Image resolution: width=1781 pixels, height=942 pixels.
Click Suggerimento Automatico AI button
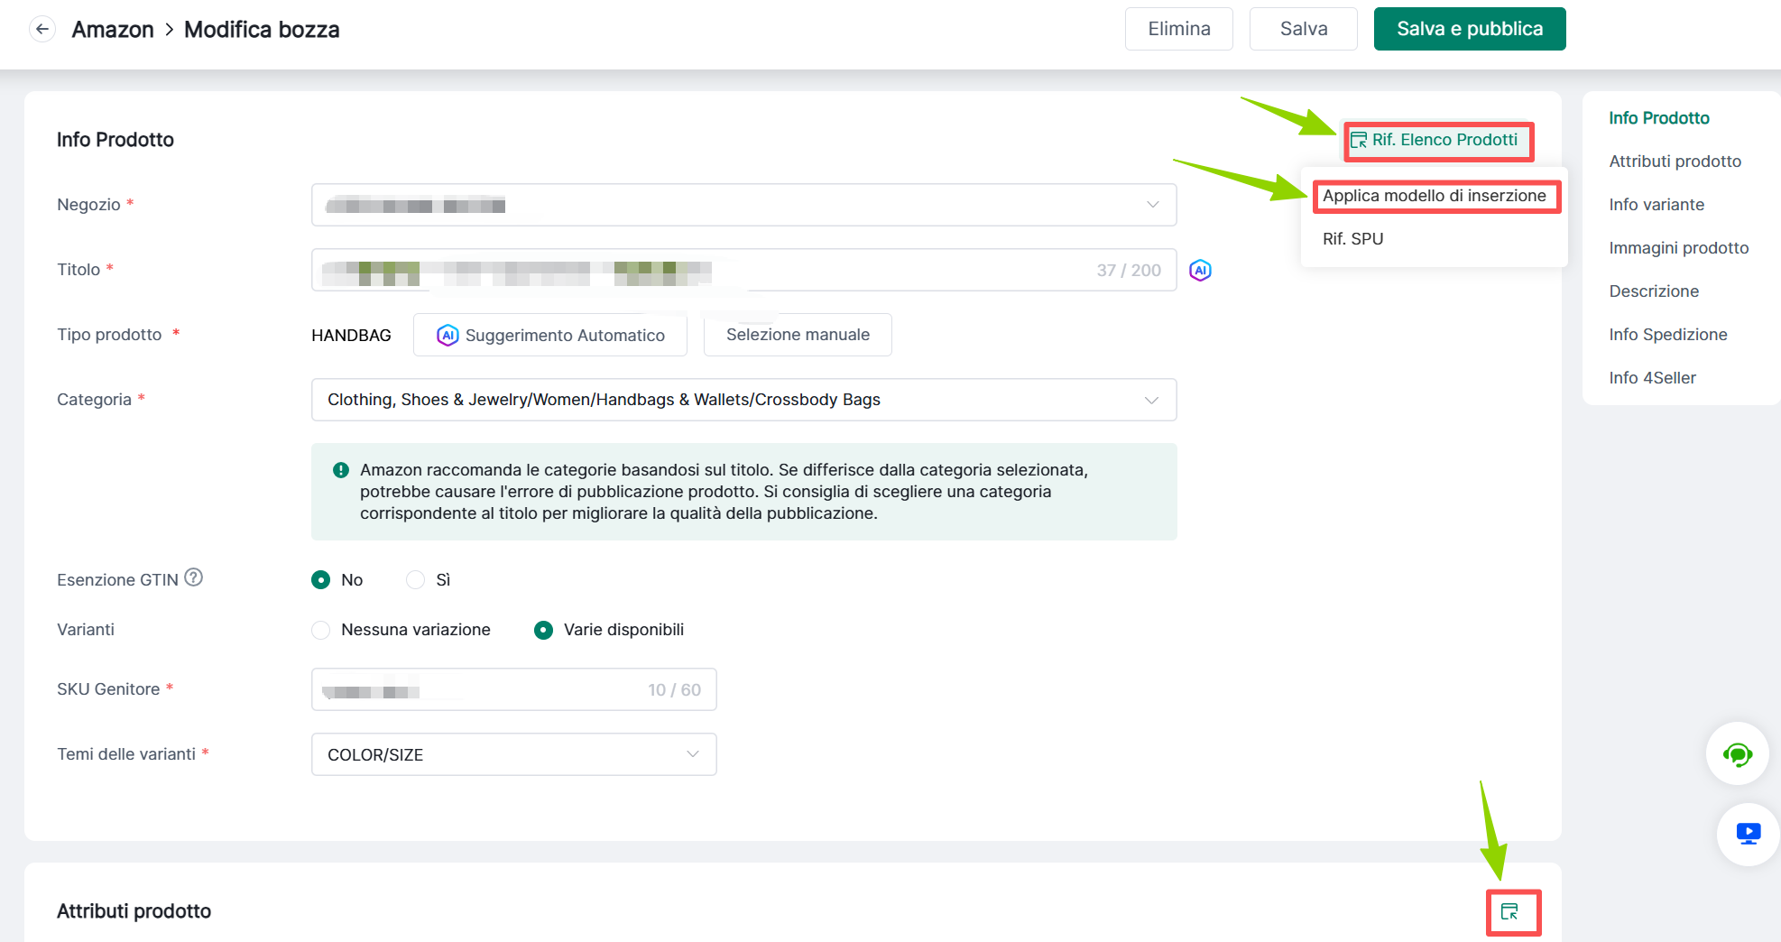pyautogui.click(x=550, y=335)
